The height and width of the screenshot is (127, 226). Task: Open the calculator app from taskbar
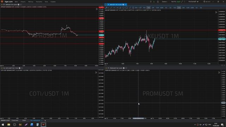point(38,125)
